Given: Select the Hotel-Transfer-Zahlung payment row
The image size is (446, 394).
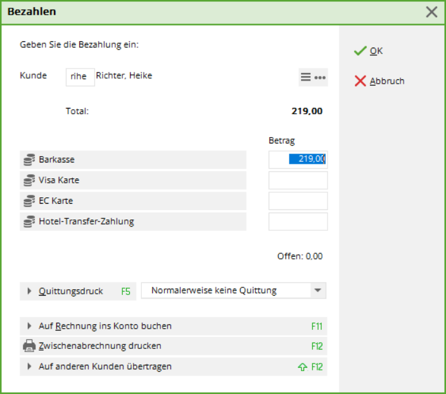Looking at the screenshot, I should pyautogui.click(x=133, y=221).
